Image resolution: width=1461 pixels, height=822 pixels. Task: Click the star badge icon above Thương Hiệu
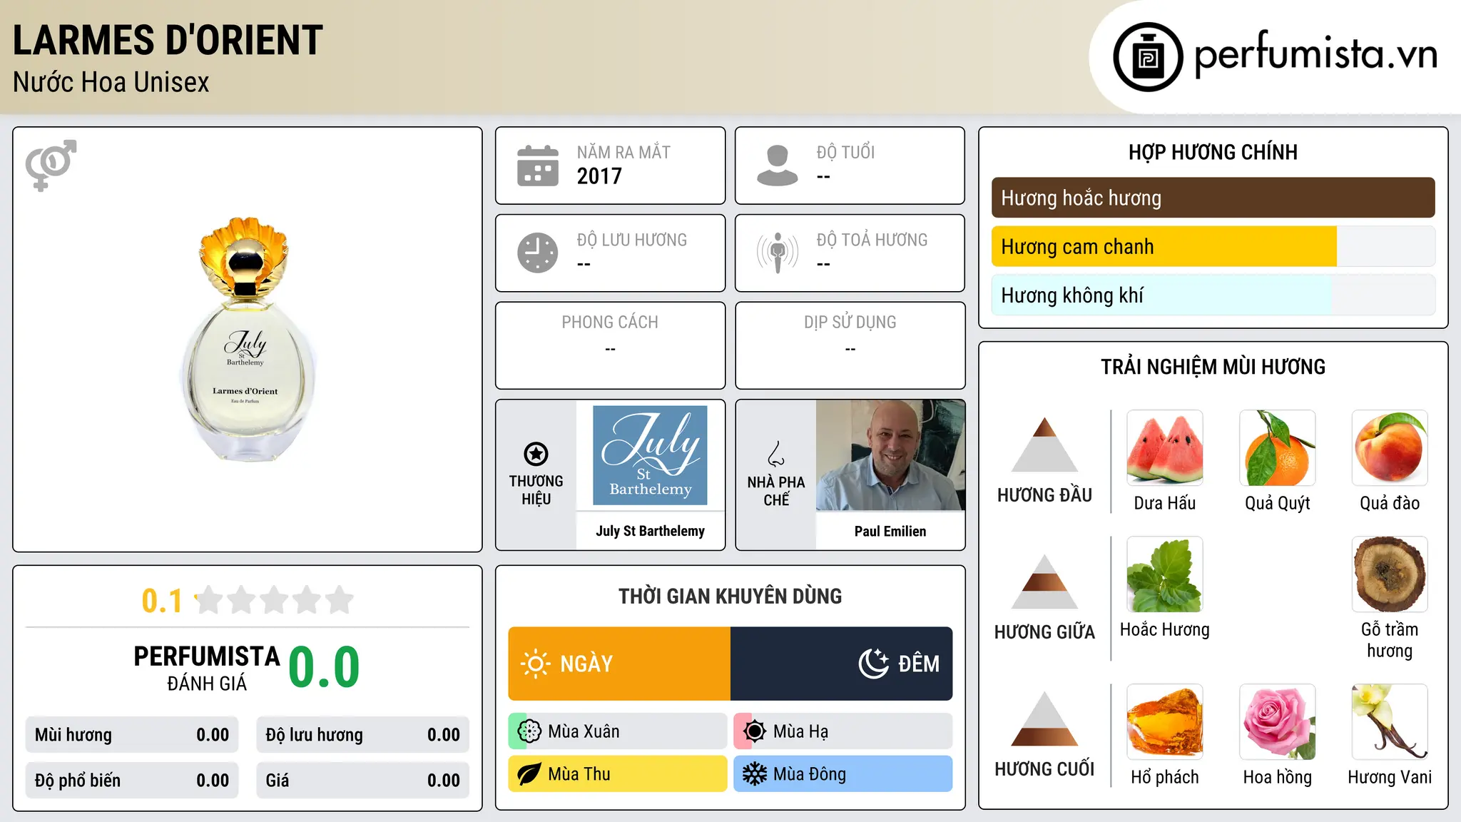tap(536, 454)
